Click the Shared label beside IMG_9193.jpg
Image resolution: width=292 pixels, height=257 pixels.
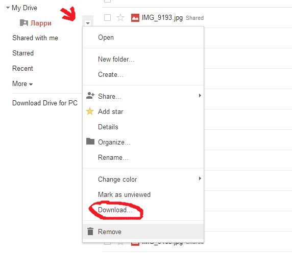click(194, 18)
